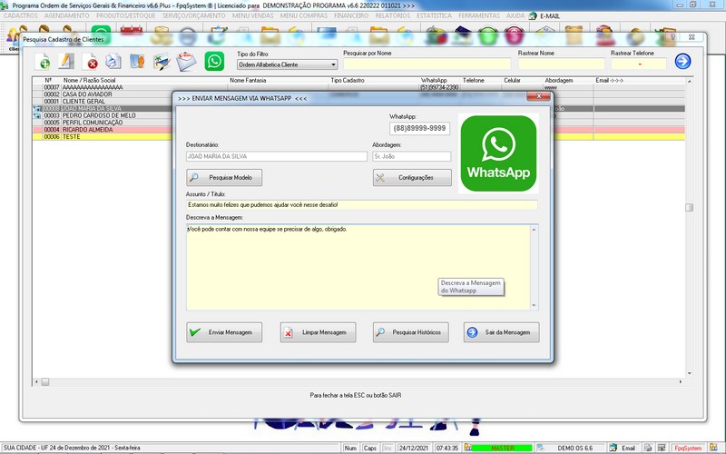
Task: Click the Rastrear Telefone field
Action: pos(639,64)
